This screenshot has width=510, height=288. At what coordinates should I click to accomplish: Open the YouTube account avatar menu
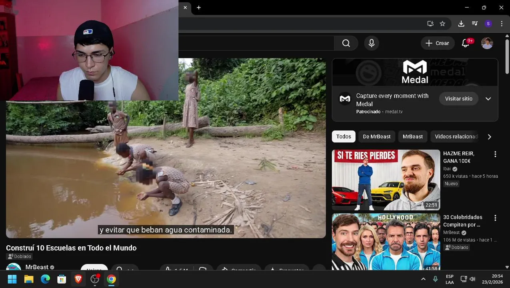(487, 43)
